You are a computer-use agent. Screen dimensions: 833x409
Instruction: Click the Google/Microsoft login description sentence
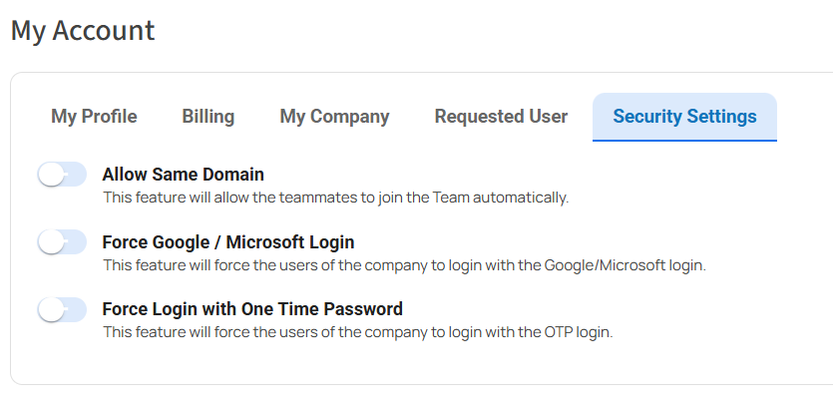coord(404,265)
